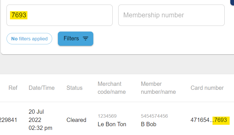The width and height of the screenshot is (234, 135).
Task: Open the Filters button
Action: click(x=75, y=39)
